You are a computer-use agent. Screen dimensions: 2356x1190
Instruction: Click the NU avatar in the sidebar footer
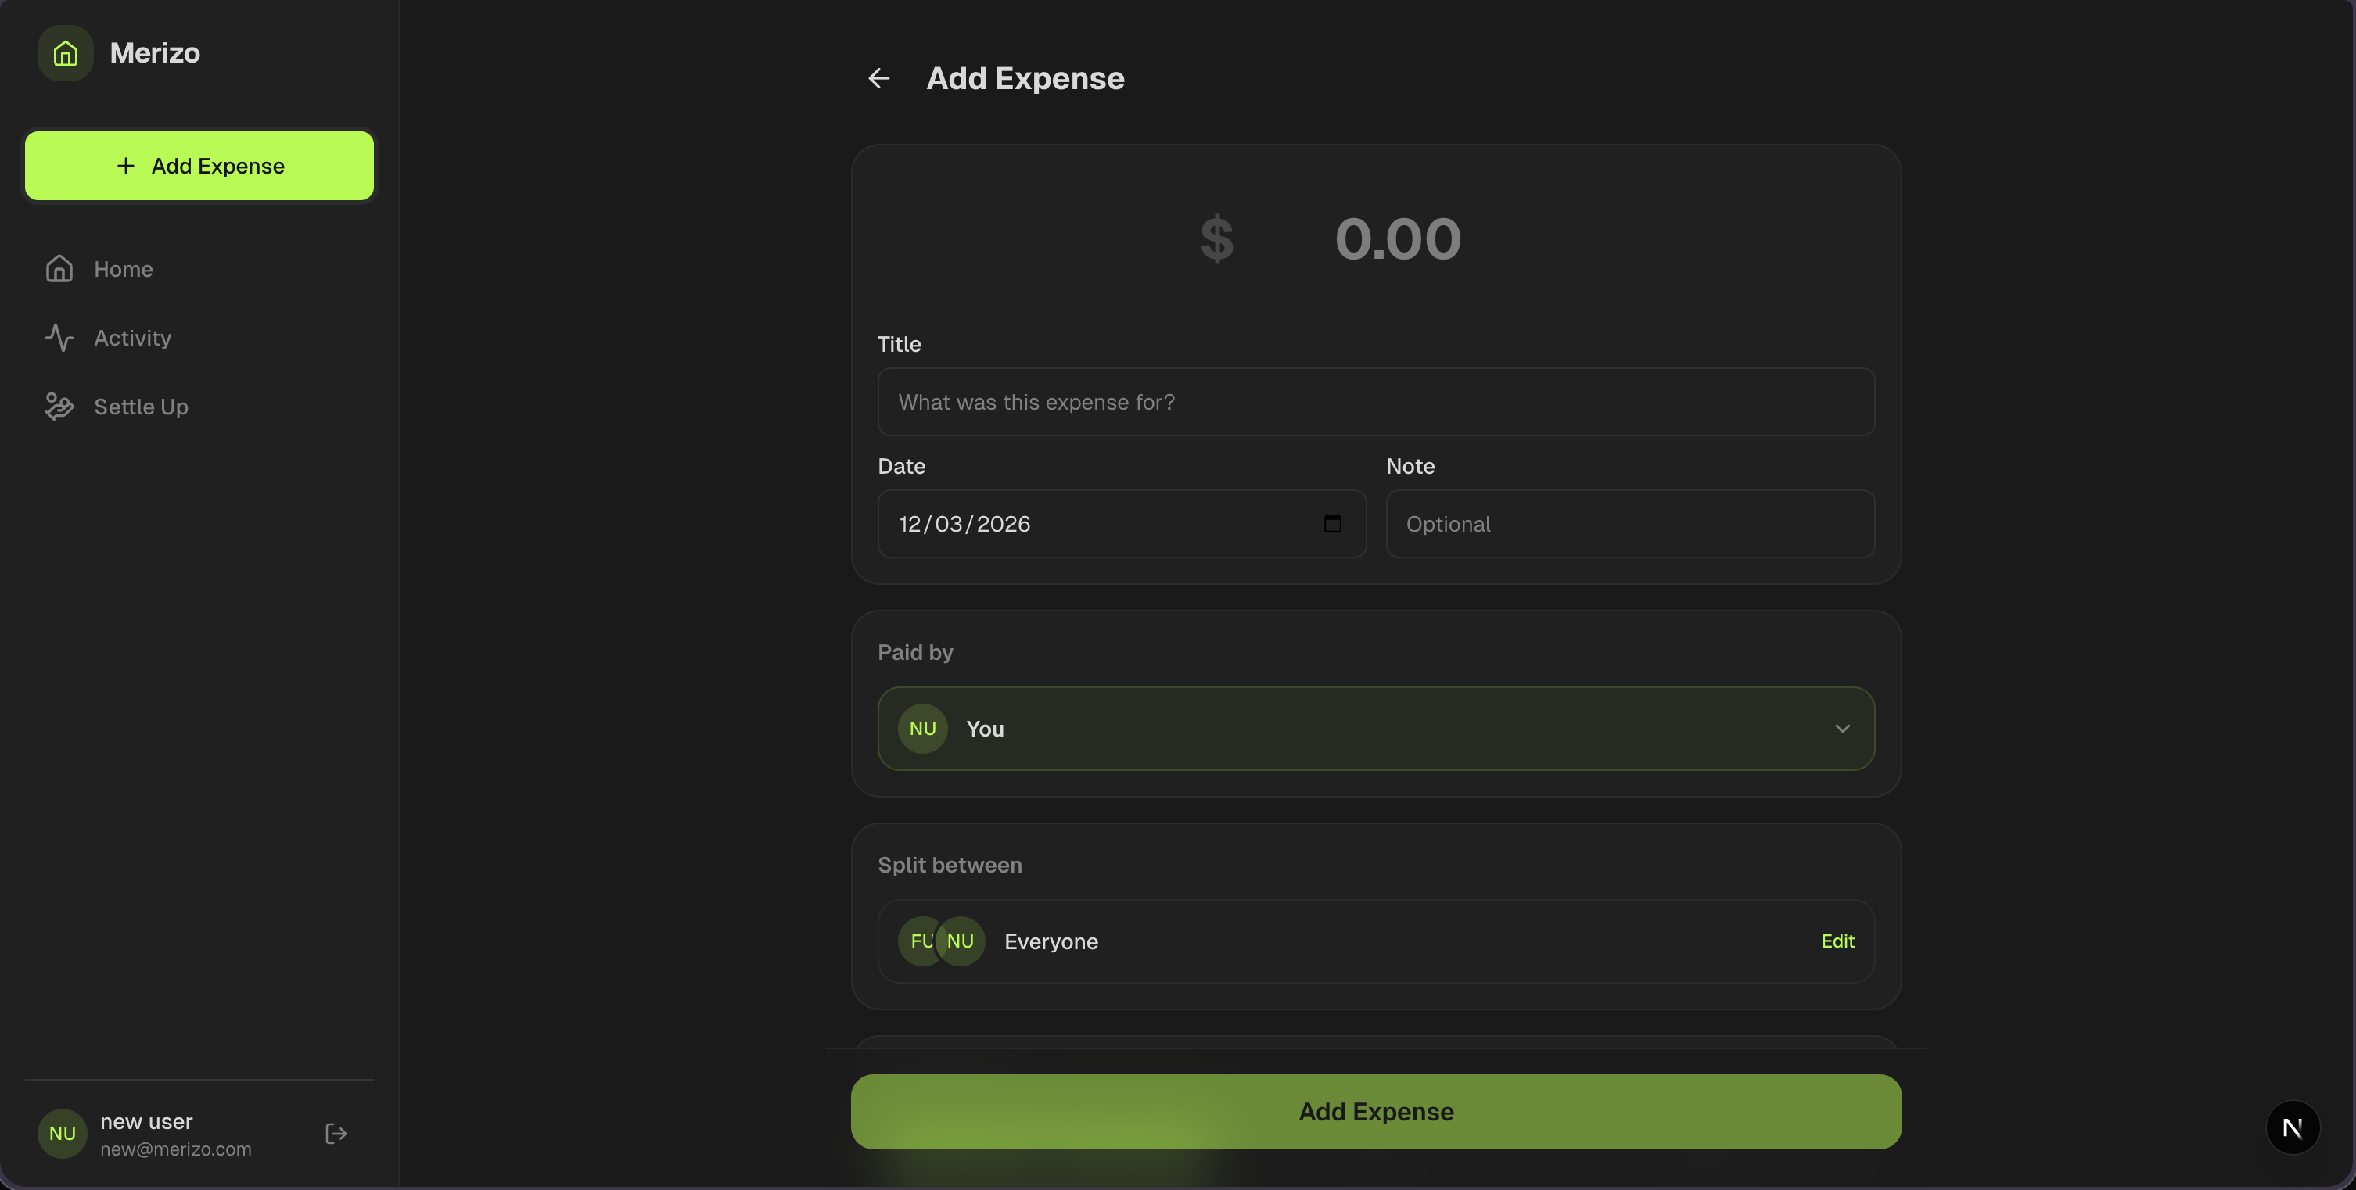(63, 1134)
